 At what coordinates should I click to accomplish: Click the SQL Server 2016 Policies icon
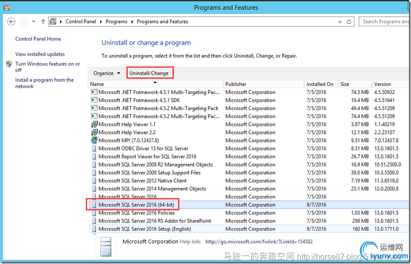94,213
